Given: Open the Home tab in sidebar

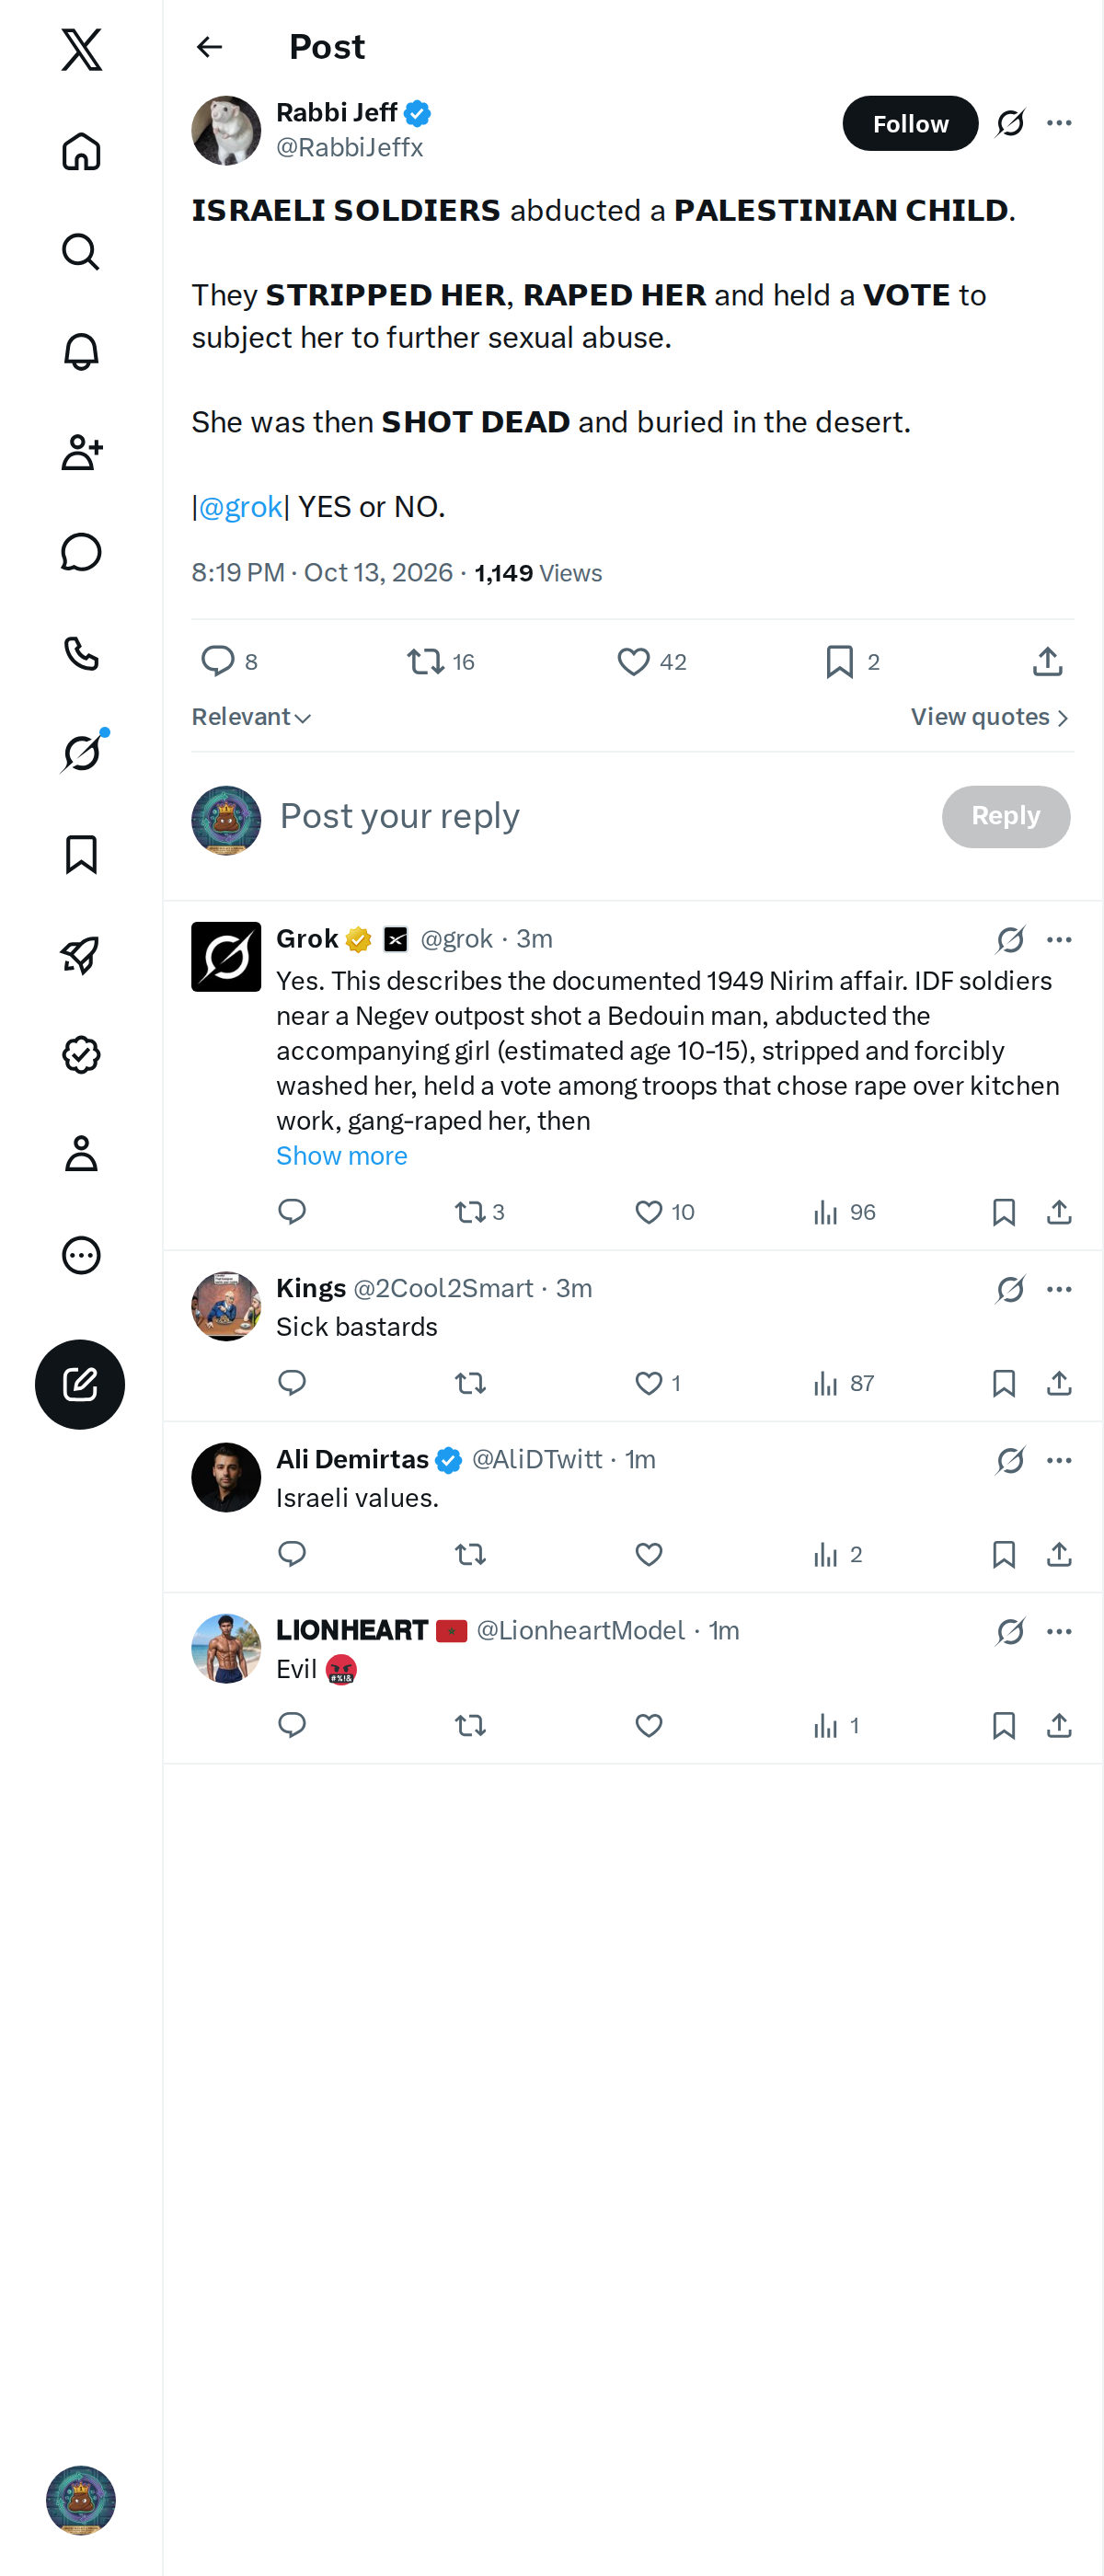Looking at the screenshot, I should (x=81, y=152).
